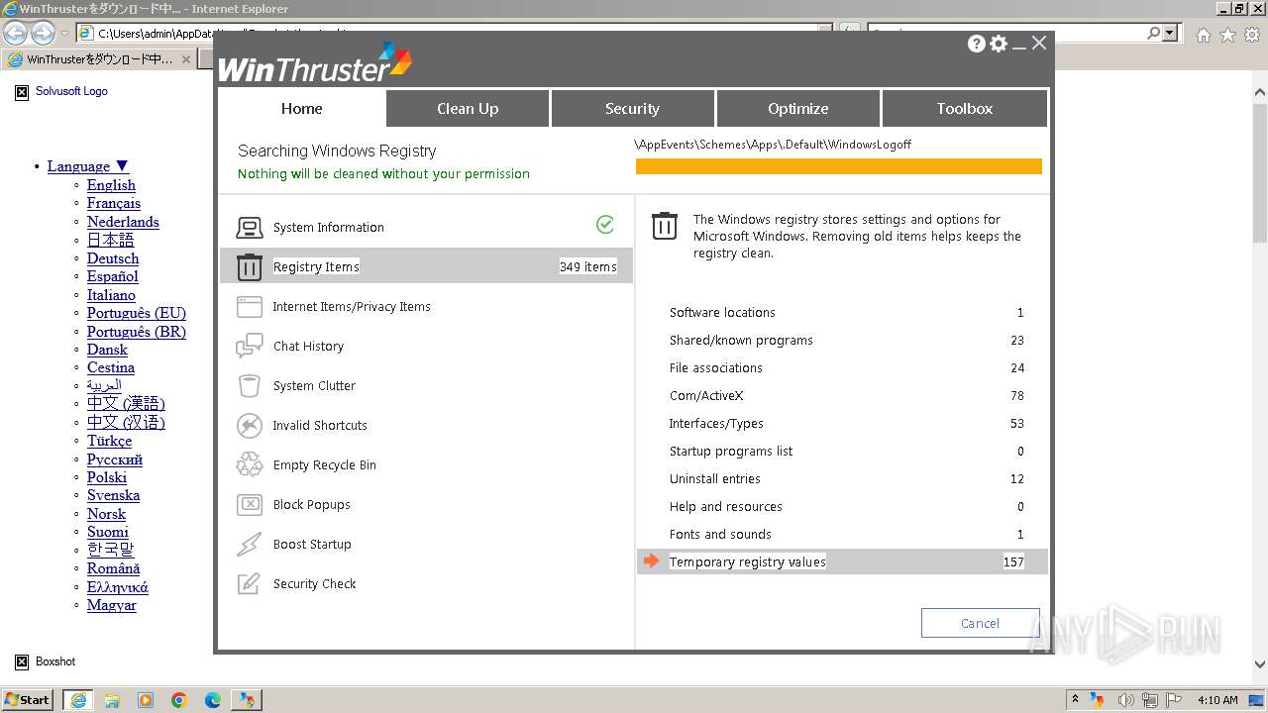
Task: Click the Invalid Shortcuts icon
Action: (249, 425)
